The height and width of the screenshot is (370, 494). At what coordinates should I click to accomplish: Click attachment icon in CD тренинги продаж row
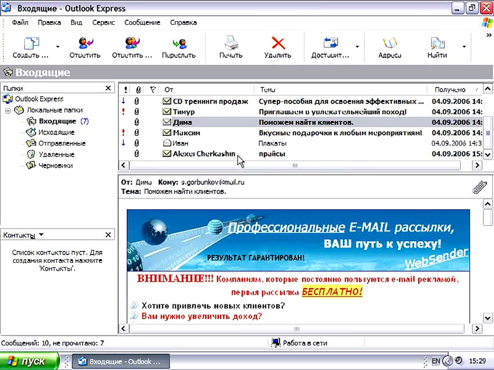(x=137, y=101)
